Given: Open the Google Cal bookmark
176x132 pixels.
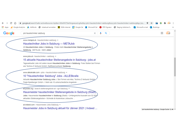Looking at the screenshot, I should 78,27.
